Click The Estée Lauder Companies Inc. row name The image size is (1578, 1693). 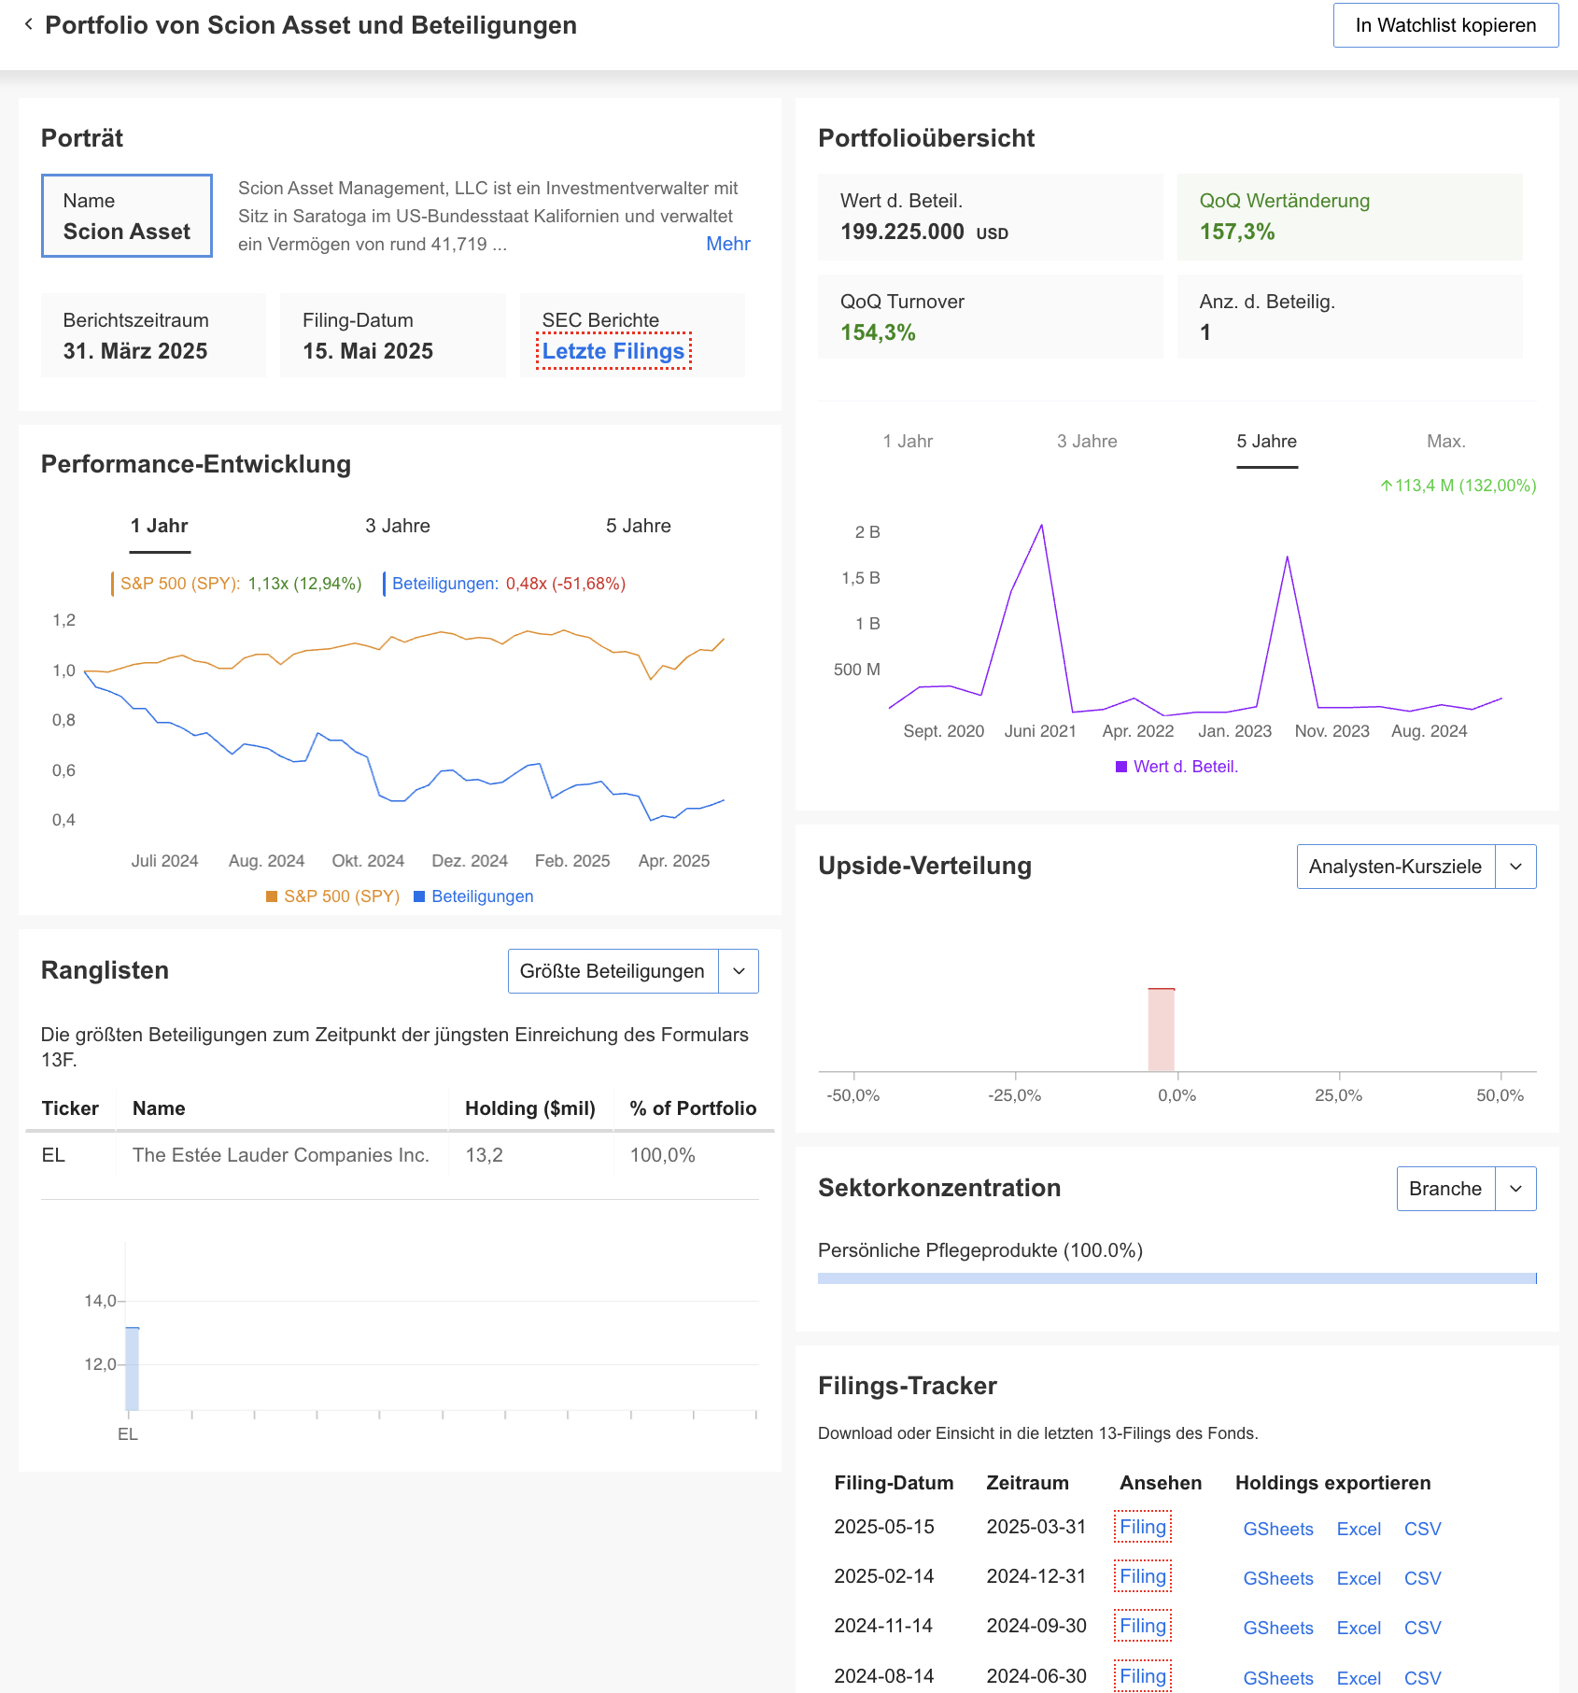pyautogui.click(x=280, y=1155)
